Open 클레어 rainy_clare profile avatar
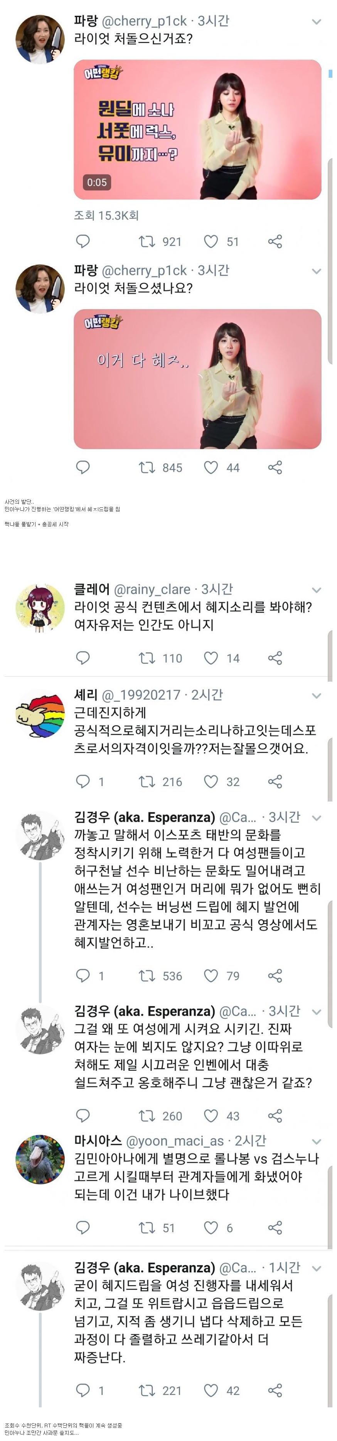This screenshot has width=337, height=1441. (40, 607)
